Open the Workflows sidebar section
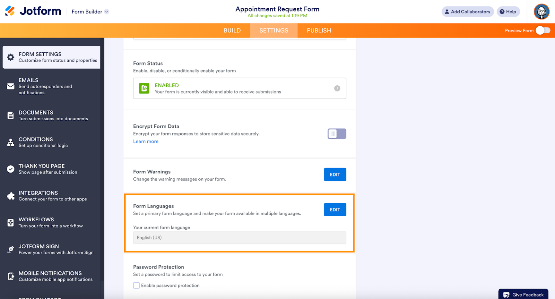555x299 pixels. pyautogui.click(x=51, y=222)
